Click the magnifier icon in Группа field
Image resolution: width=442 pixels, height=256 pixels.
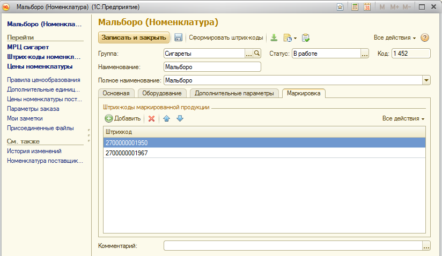click(257, 53)
